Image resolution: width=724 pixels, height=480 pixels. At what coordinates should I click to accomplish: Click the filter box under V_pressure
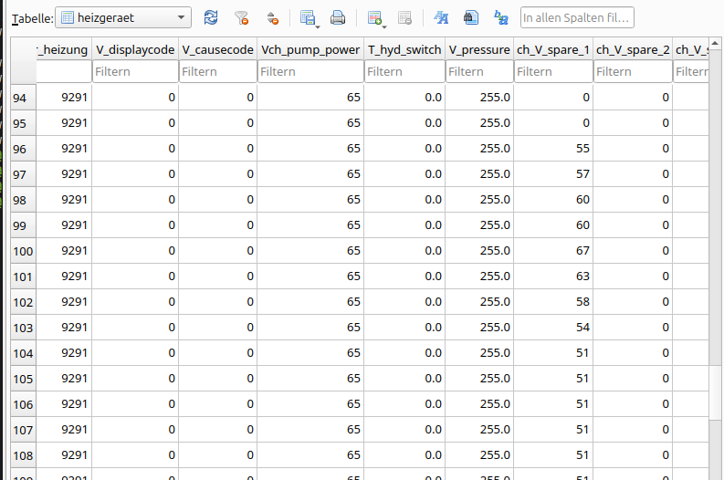(479, 71)
